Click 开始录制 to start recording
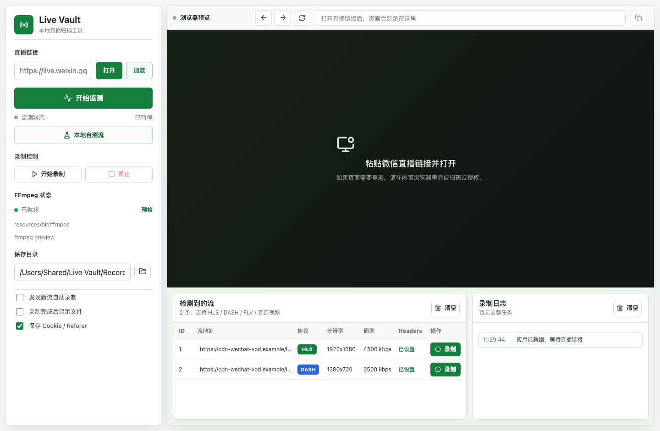660x431 pixels. point(48,174)
